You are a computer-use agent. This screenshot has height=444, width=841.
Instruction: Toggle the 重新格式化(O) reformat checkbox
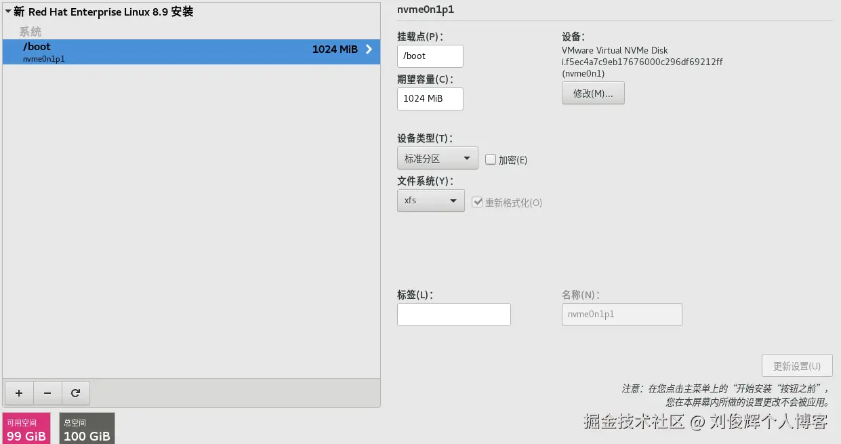tap(477, 202)
